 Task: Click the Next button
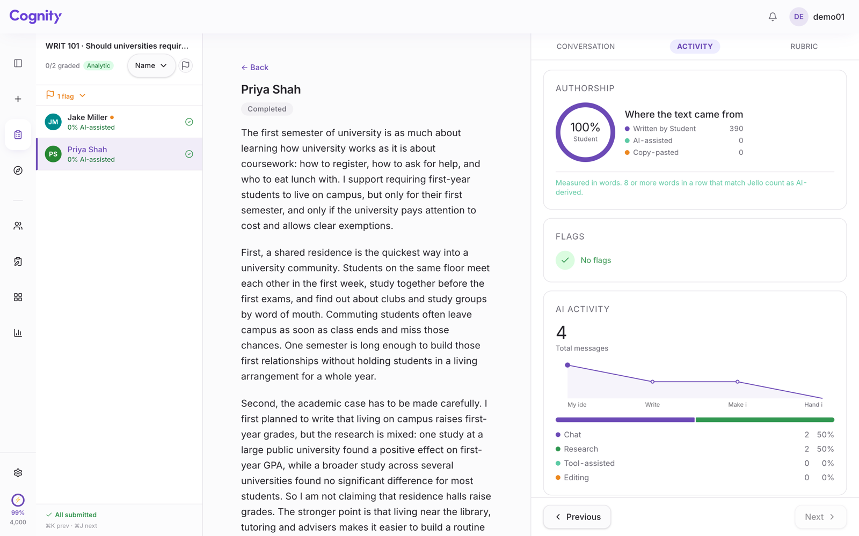(x=820, y=517)
